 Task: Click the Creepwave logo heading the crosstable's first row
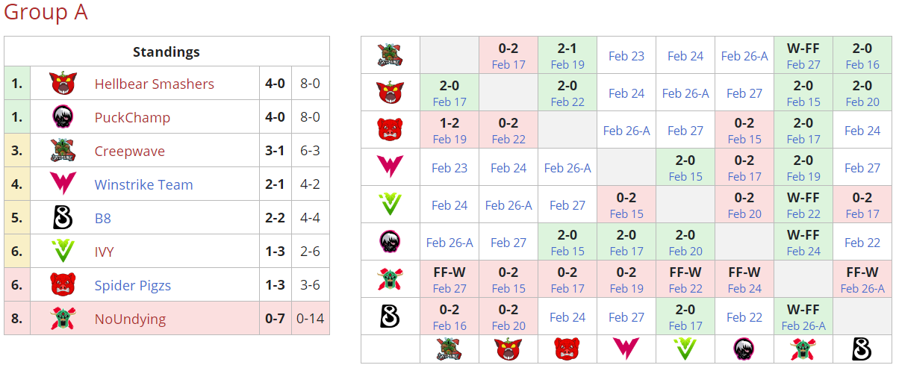(x=390, y=54)
